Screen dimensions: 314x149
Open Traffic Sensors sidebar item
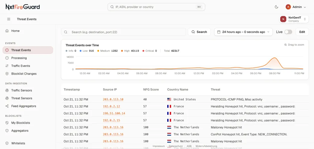pos(28,90)
